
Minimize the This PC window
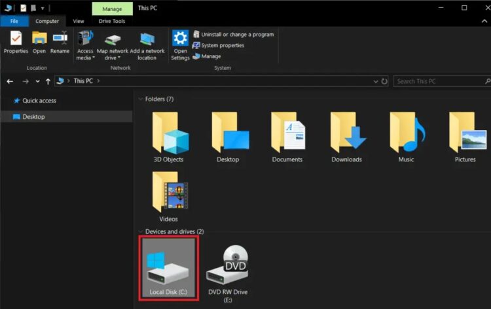[441, 7]
